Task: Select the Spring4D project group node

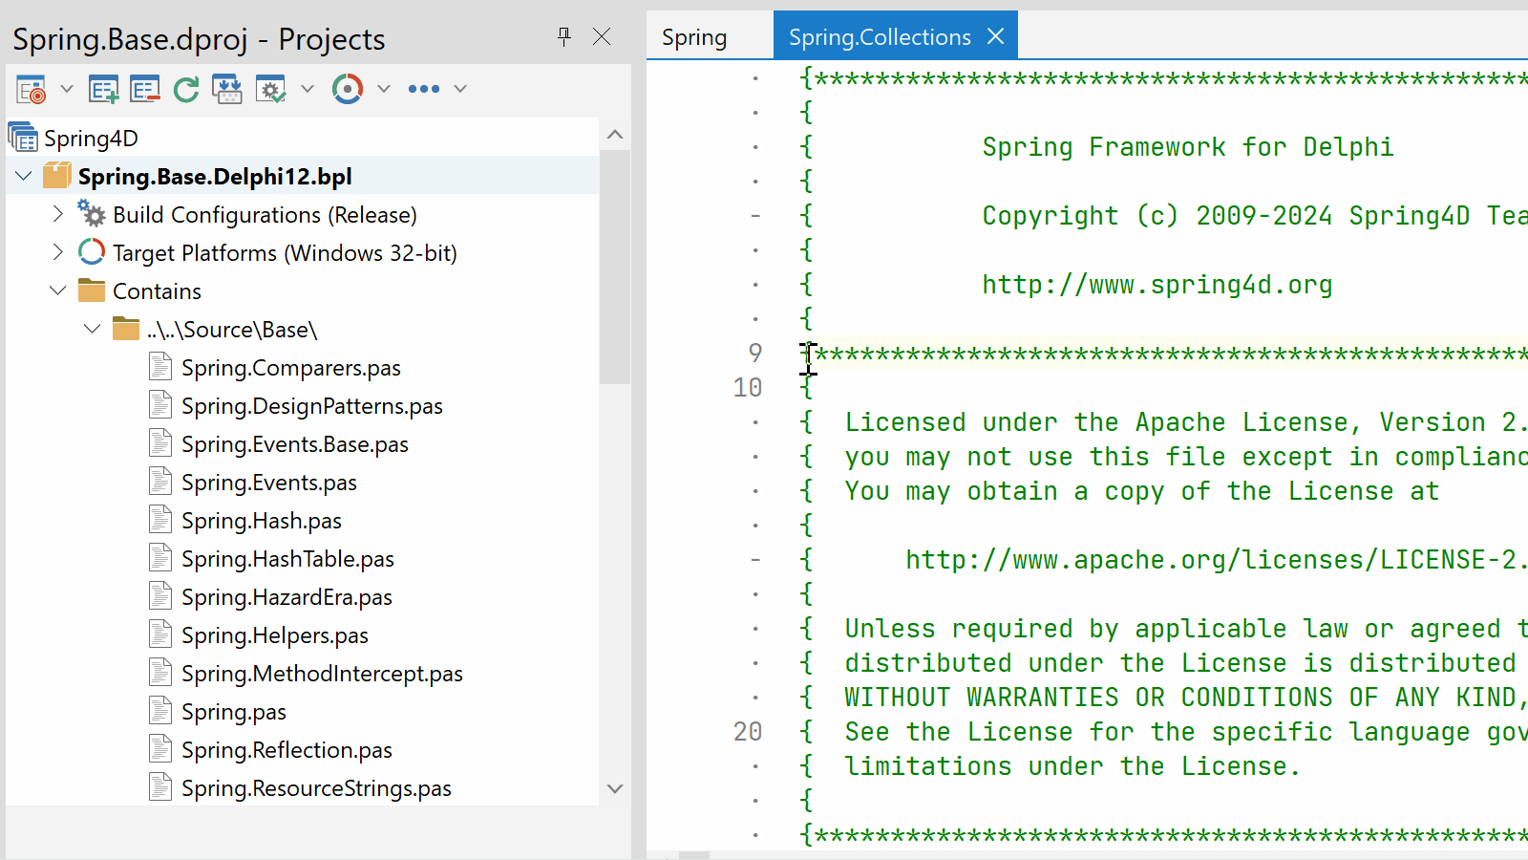Action: [x=91, y=139]
